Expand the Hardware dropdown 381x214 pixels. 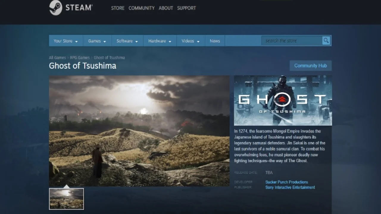160,41
